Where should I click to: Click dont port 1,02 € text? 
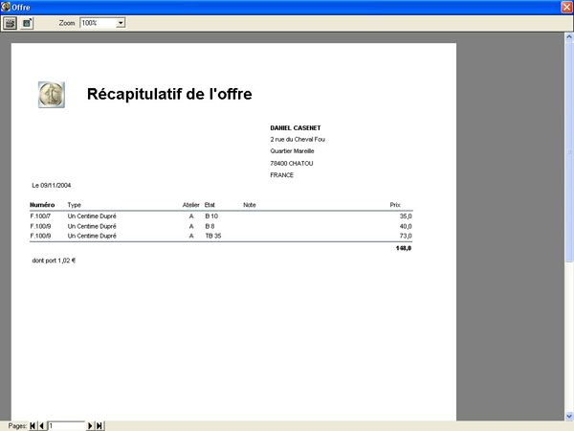click(x=54, y=261)
